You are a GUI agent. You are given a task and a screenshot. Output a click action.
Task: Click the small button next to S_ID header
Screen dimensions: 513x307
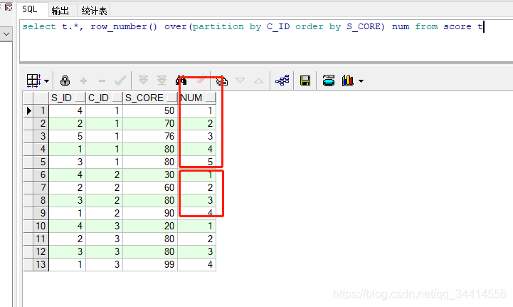pyautogui.click(x=80, y=98)
